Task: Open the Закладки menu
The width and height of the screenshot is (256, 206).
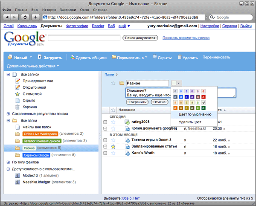Action: tap(68, 10)
